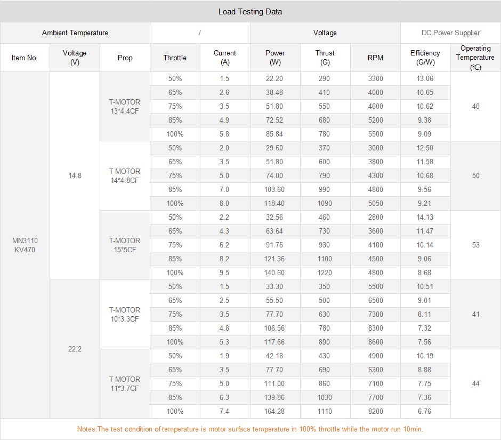The height and width of the screenshot is (440, 501).
Task: Select the 22.2 voltage cell
Action: (x=75, y=349)
